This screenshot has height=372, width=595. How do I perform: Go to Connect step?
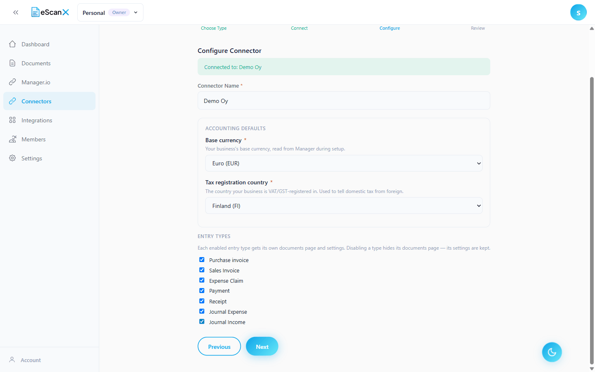coord(299,28)
